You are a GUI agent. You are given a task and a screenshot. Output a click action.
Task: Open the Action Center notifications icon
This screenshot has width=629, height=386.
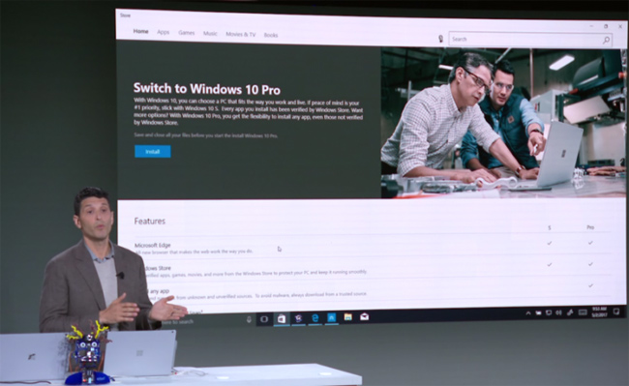click(616, 312)
